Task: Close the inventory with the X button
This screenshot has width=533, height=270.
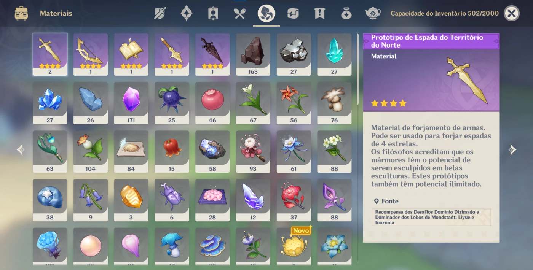Action: pos(512,14)
